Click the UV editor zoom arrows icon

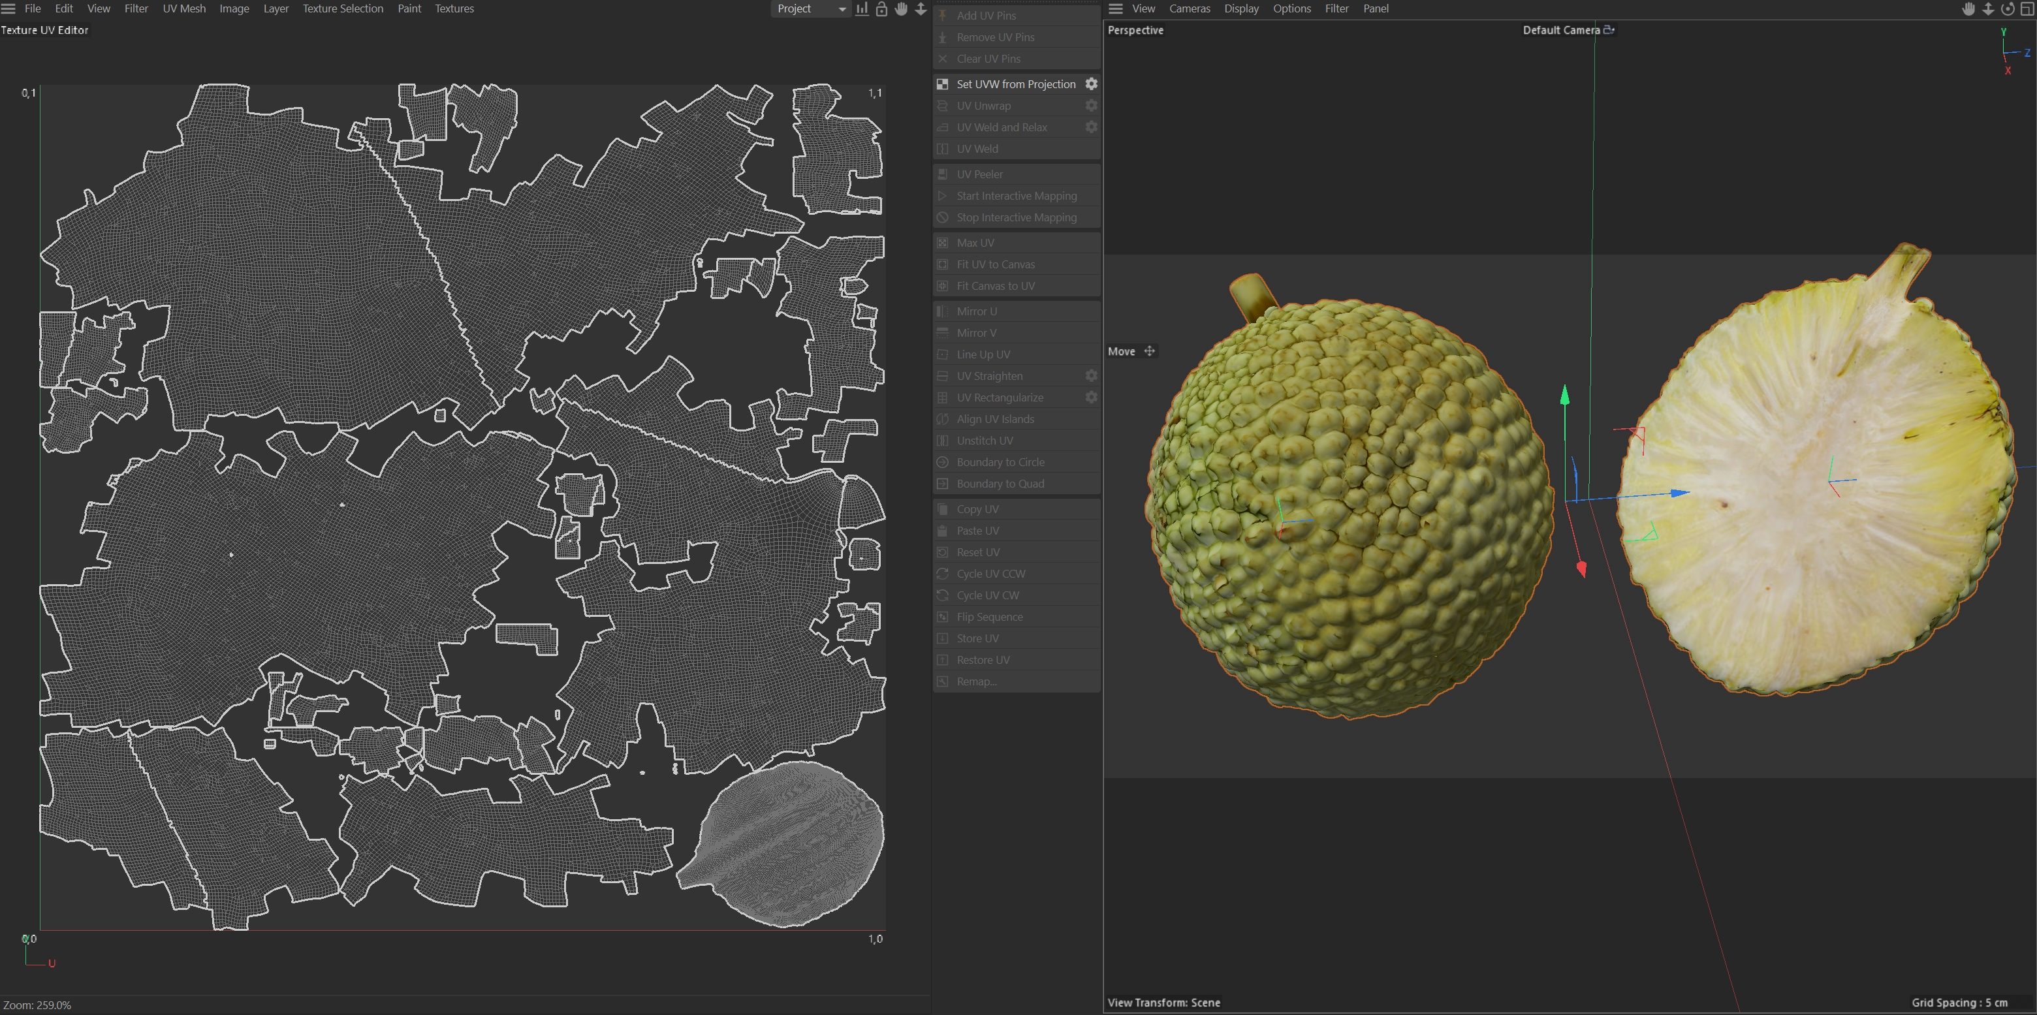pyautogui.click(x=921, y=8)
